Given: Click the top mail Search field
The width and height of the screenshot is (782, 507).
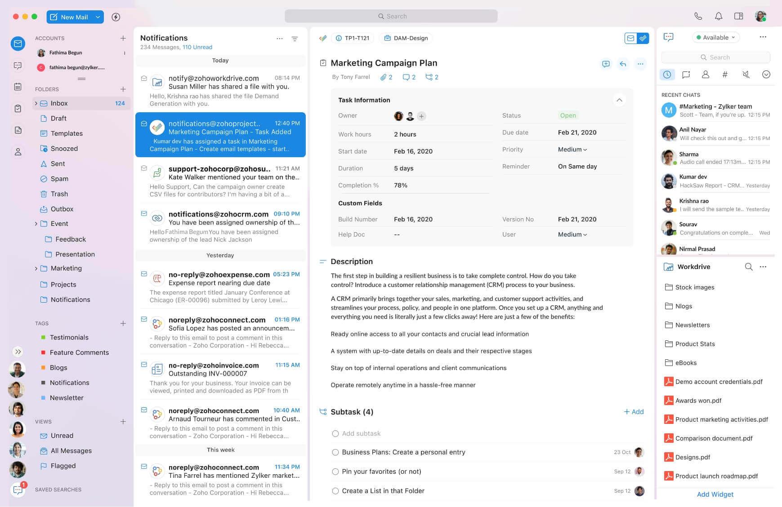Looking at the screenshot, I should click(391, 16).
